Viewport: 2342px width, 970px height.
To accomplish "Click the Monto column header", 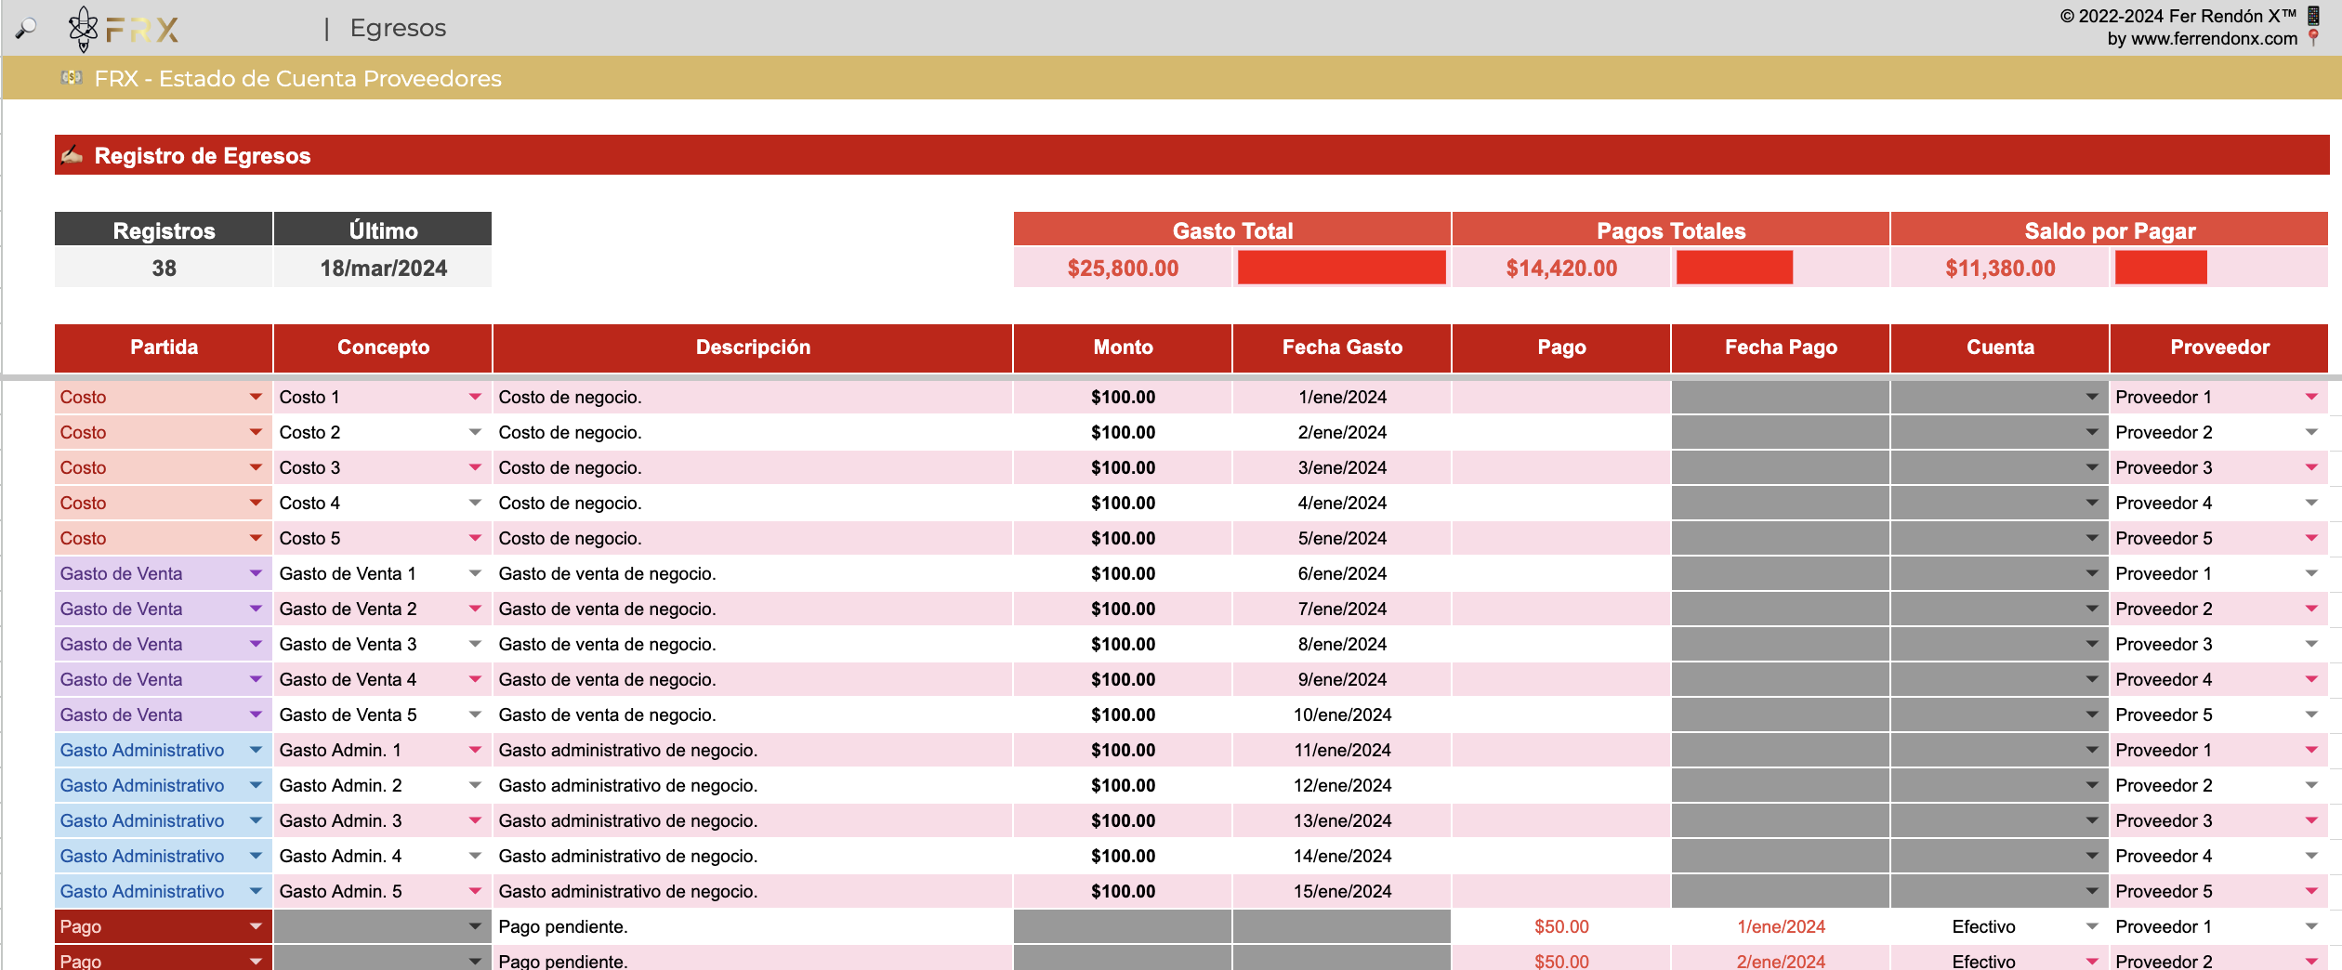I will pos(1123,347).
